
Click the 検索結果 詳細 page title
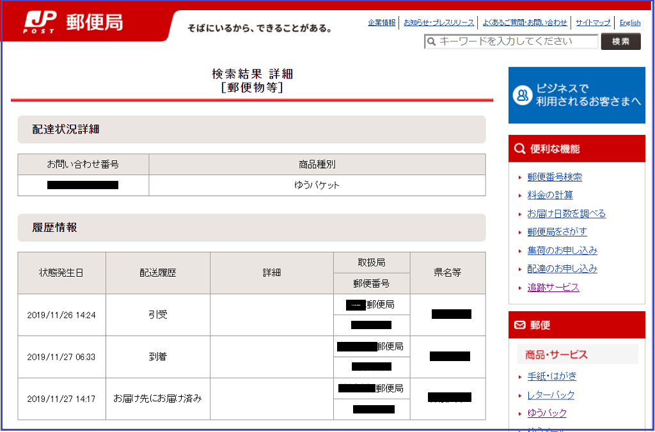(252, 74)
